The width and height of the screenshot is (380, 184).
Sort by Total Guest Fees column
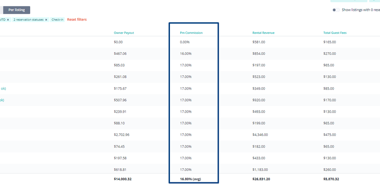(x=335, y=33)
